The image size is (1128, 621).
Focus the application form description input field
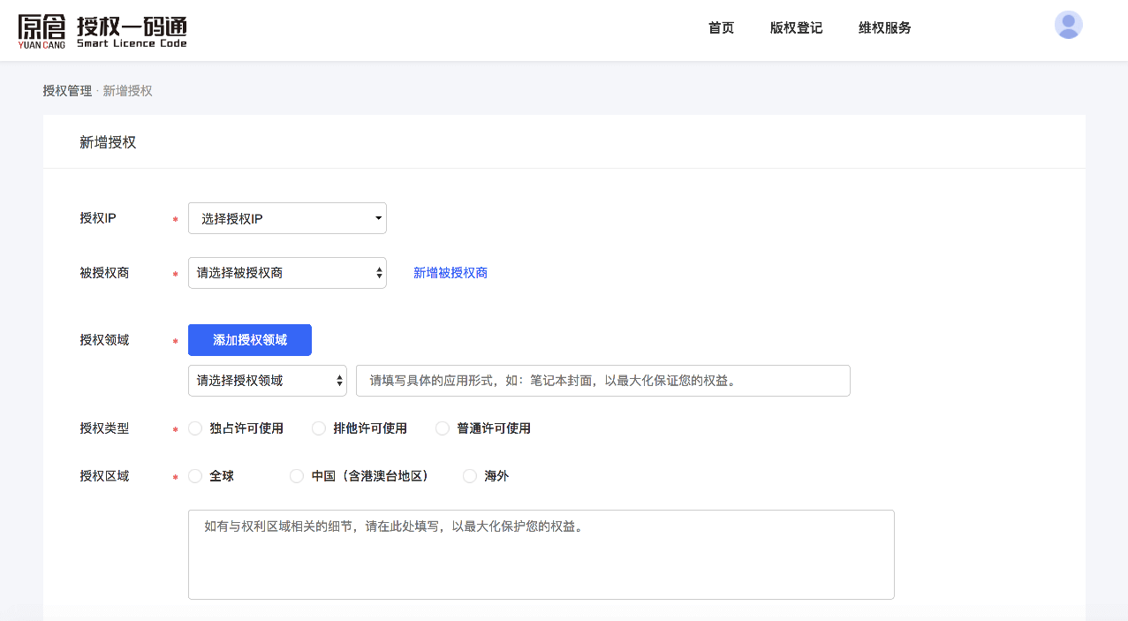602,381
